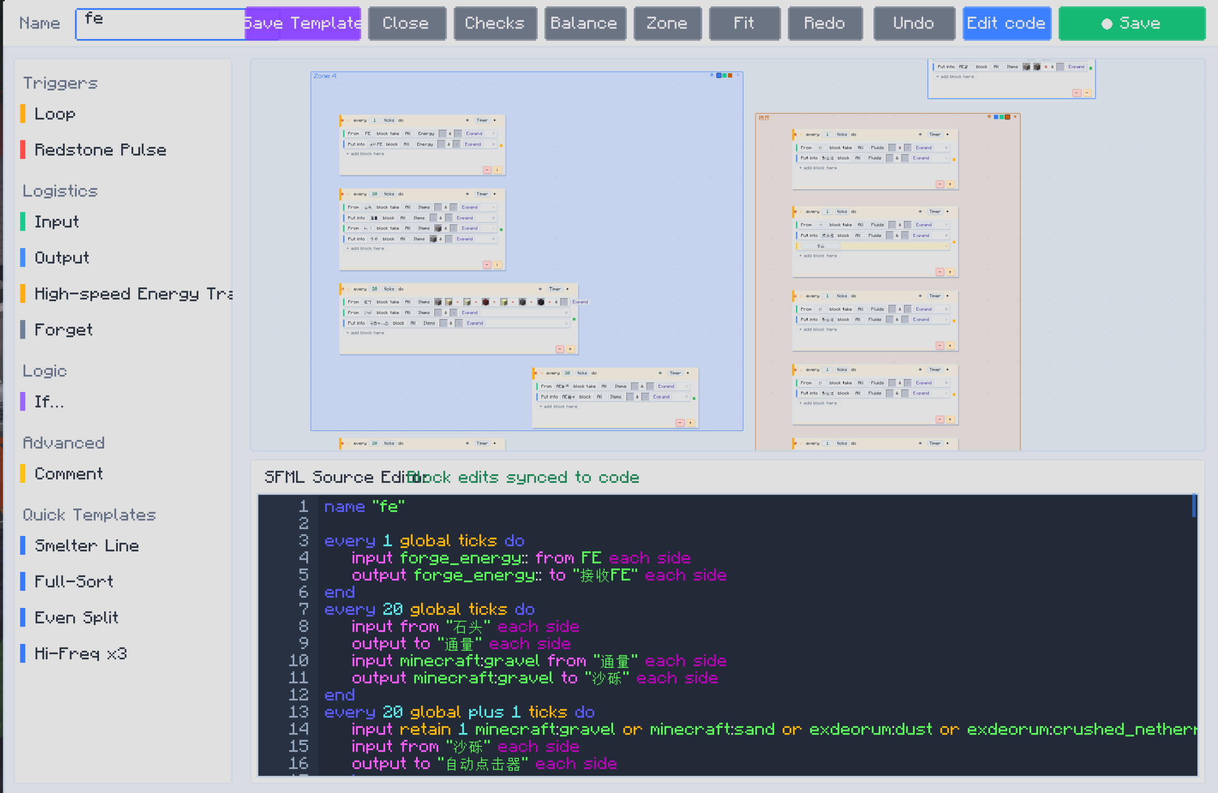The width and height of the screenshot is (1218, 793).
Task: Click the plus button on the wide 'every 20 ticks' loop card
Action: point(570,349)
